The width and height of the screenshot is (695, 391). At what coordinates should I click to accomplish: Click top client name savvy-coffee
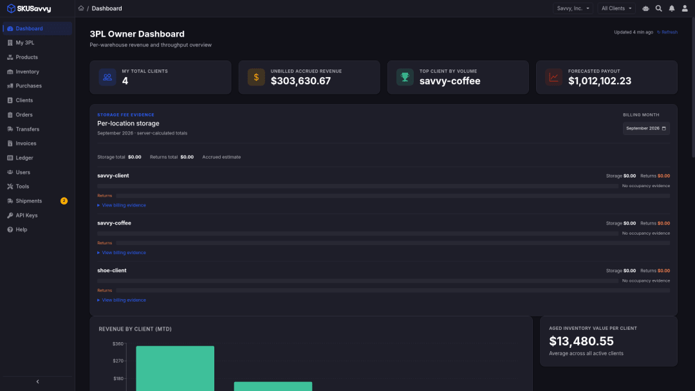coord(450,81)
